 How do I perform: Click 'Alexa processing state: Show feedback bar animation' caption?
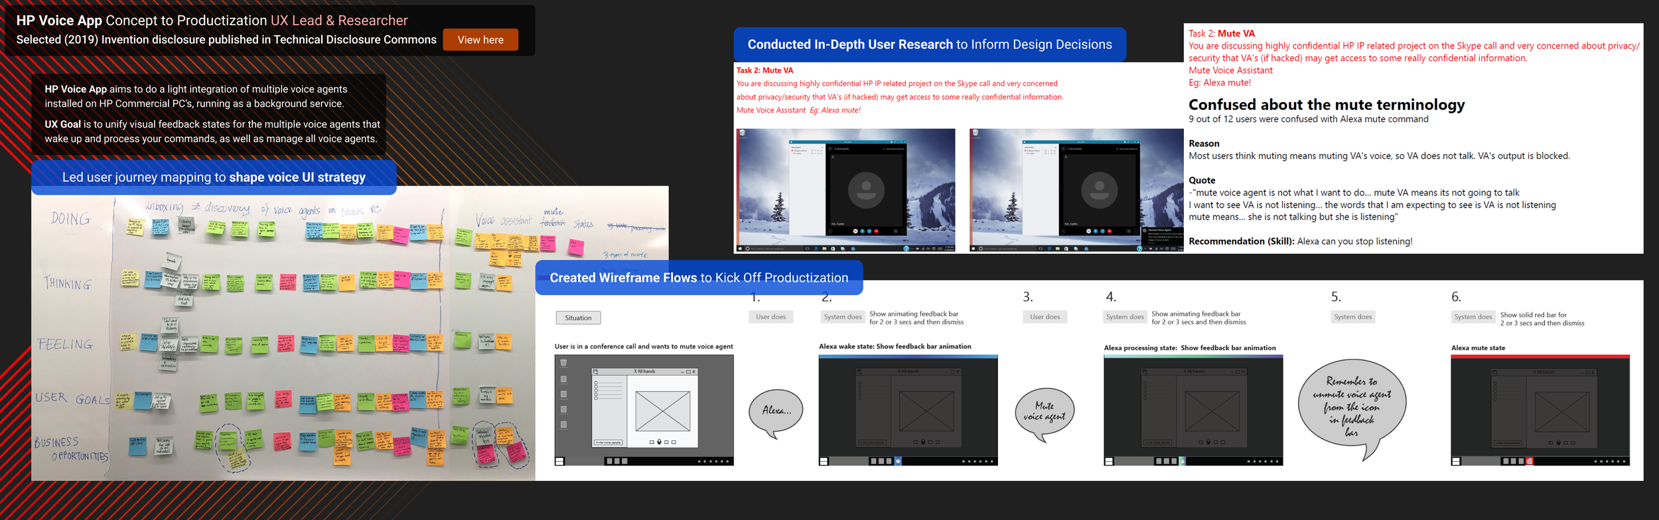(1190, 348)
